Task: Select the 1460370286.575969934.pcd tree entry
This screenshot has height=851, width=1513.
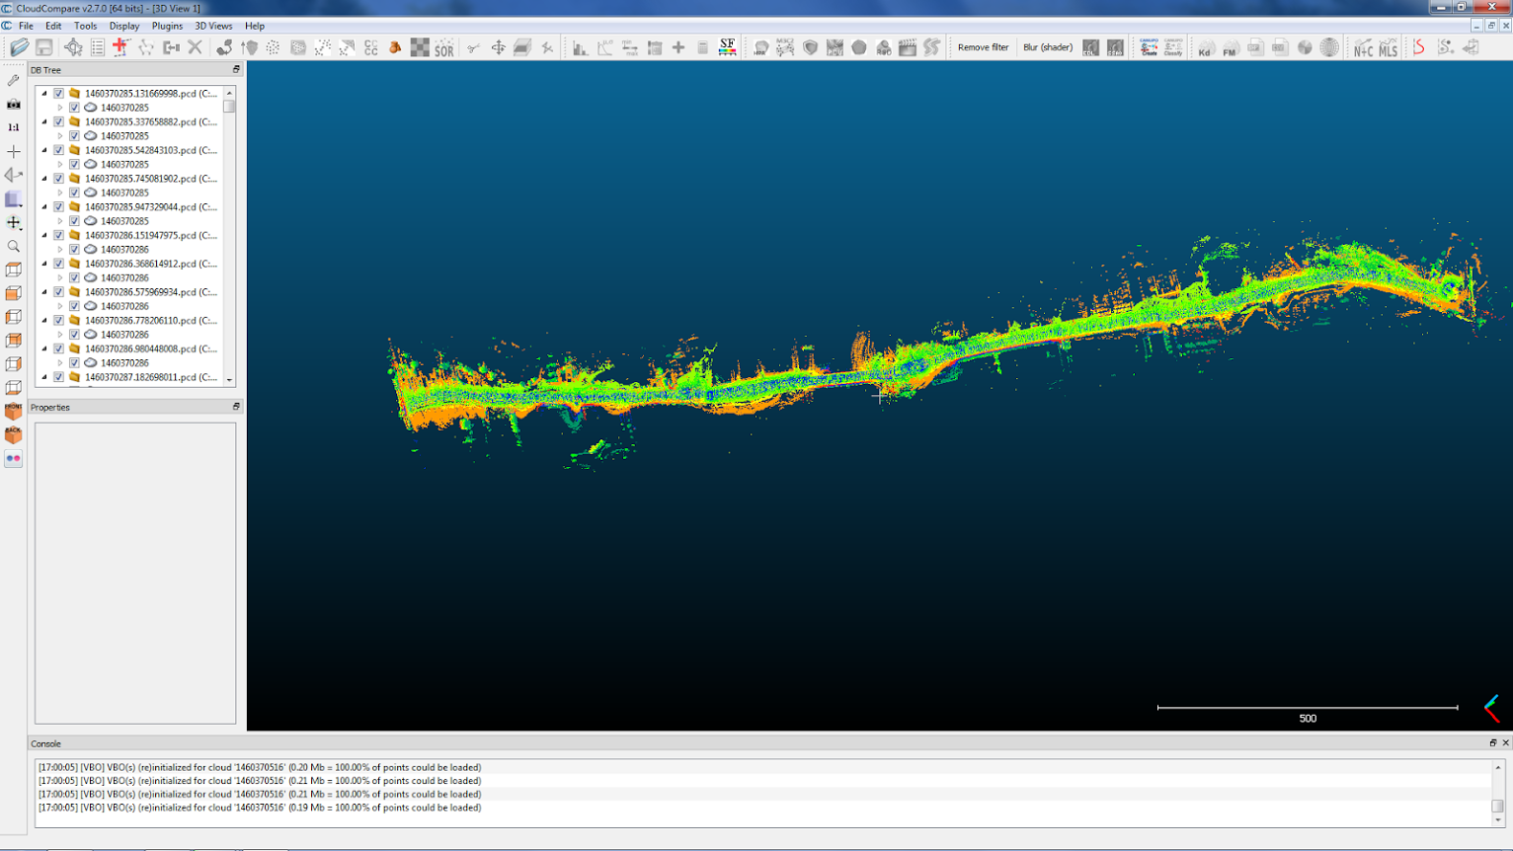Action: click(151, 292)
